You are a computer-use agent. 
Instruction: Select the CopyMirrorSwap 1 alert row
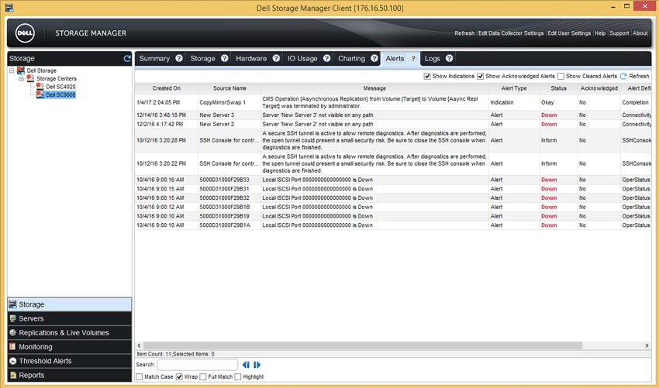click(x=393, y=102)
